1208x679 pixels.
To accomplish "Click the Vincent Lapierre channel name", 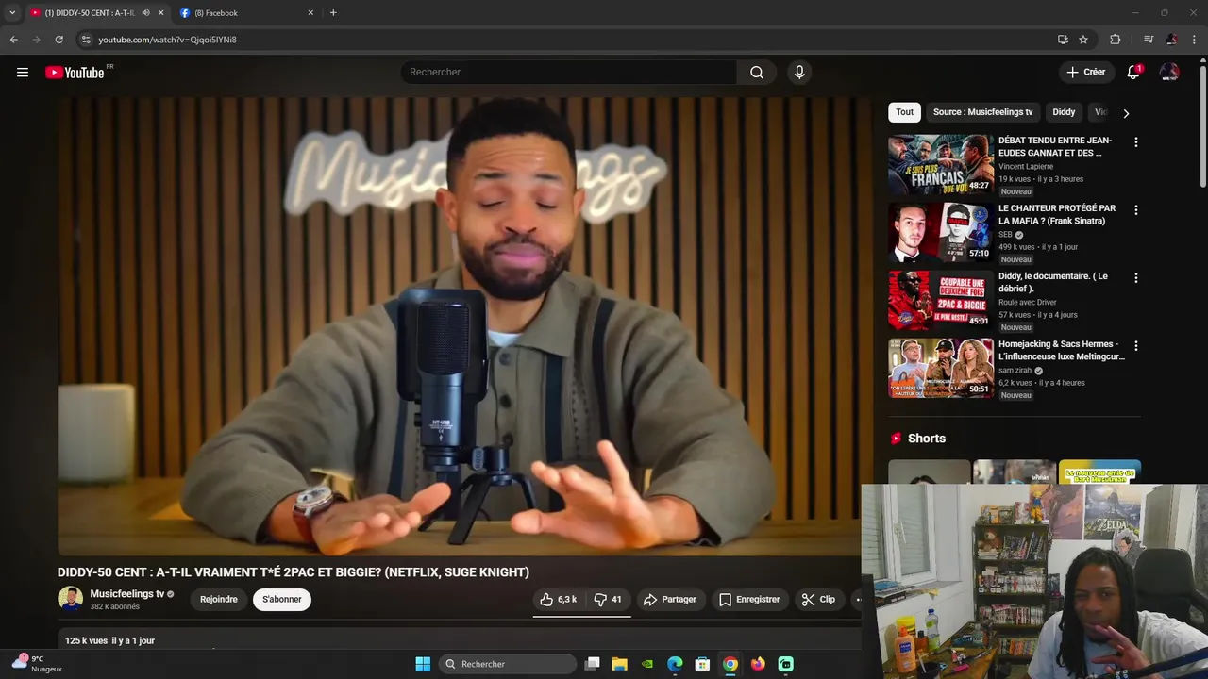I will pos(1026,167).
